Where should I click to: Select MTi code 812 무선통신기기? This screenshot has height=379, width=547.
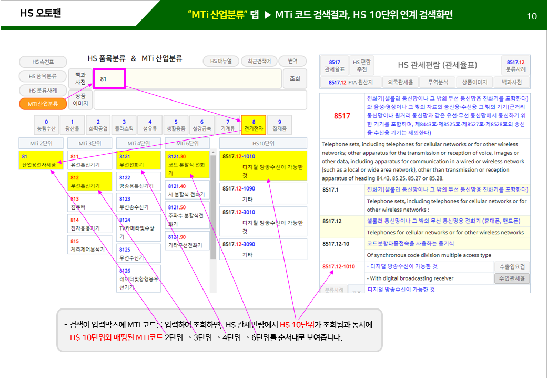coord(89,182)
